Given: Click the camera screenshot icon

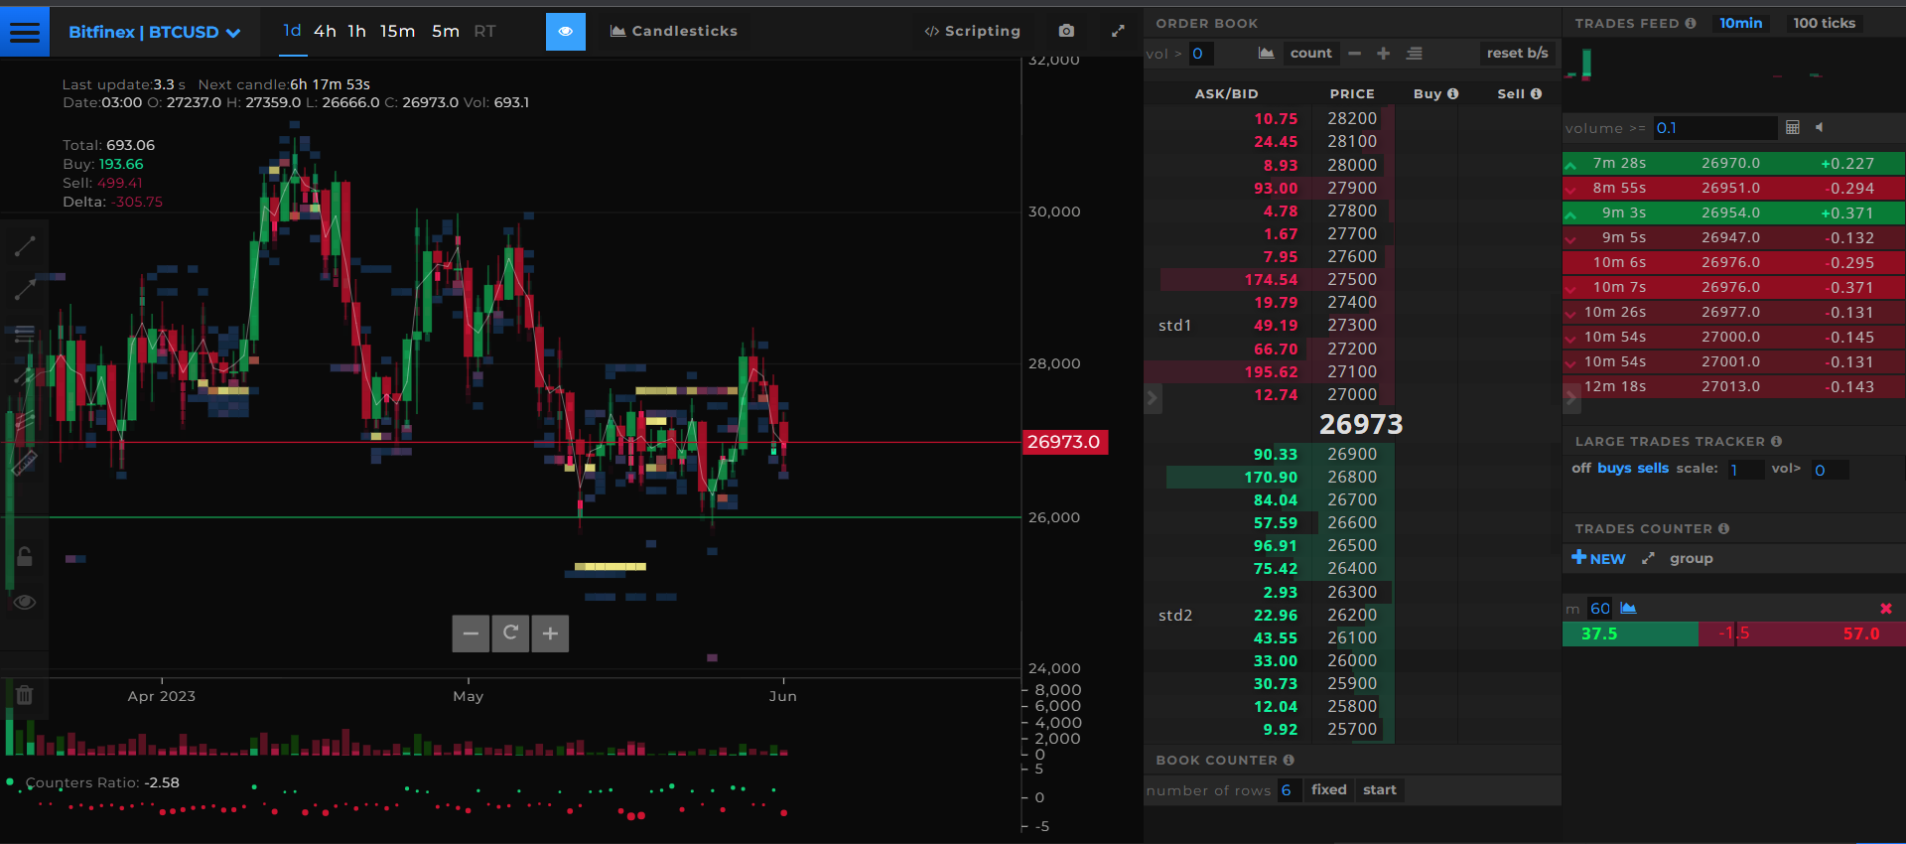Looking at the screenshot, I should click(x=1066, y=31).
